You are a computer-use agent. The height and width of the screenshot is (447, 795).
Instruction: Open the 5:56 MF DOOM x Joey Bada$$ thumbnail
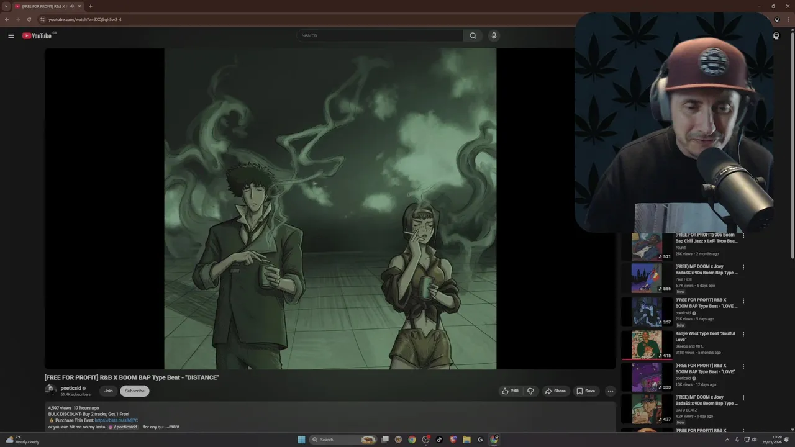647,278
